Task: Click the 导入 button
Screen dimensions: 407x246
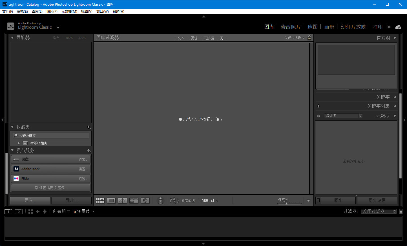Action: coord(30,200)
